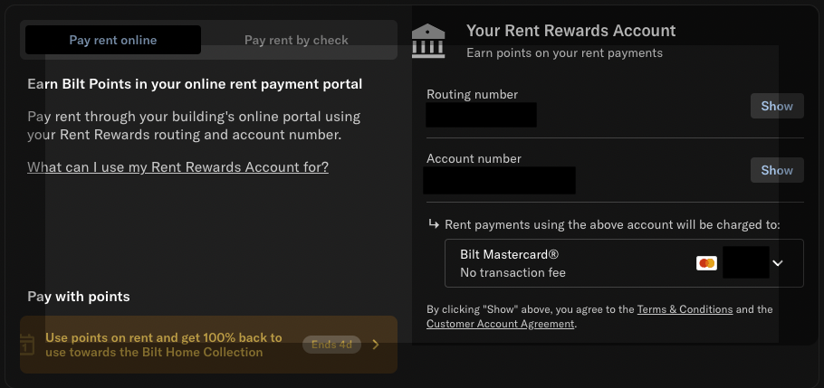Show the account number
The image size is (824, 388).
pos(777,170)
